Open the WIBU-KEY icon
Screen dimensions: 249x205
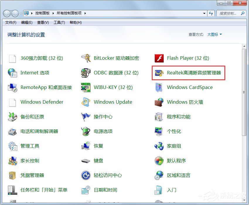(x=86, y=87)
